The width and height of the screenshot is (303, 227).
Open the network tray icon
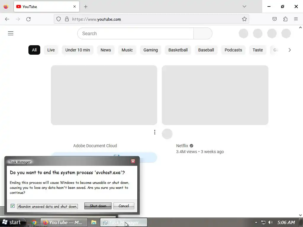(263, 222)
